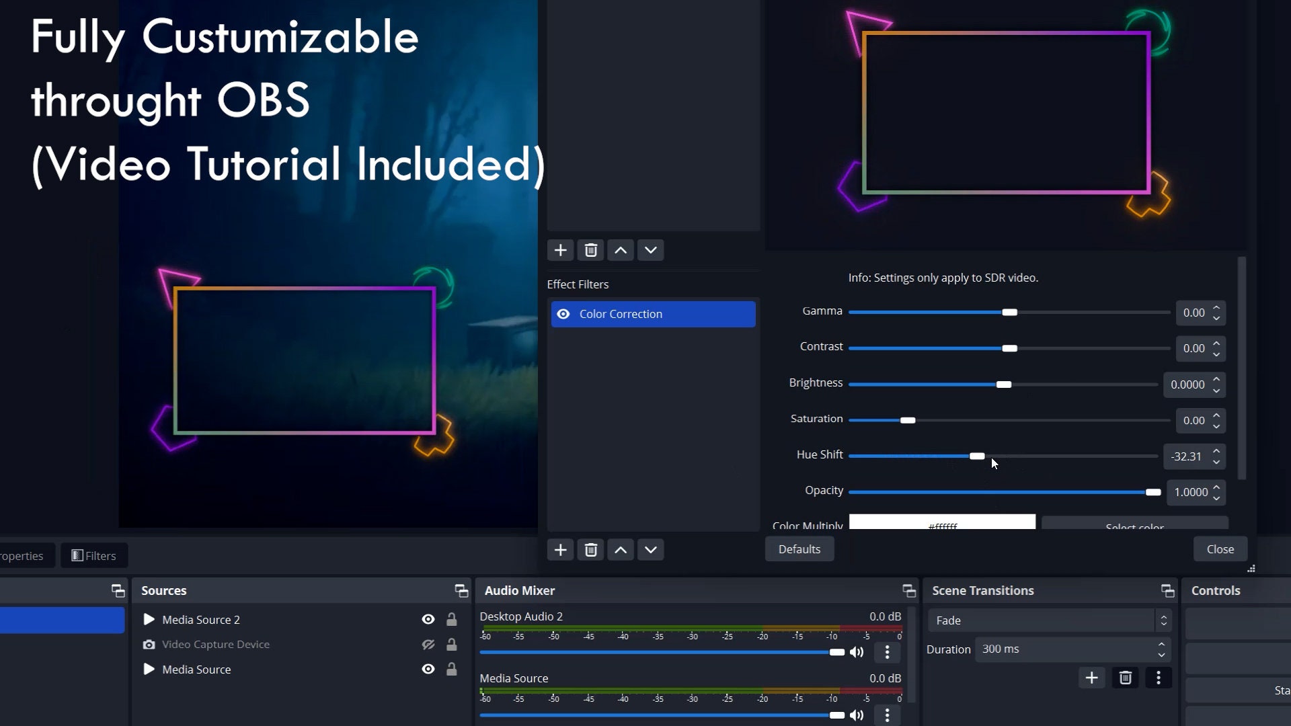Click the Duration 300 ms spin arrows
Image resolution: width=1291 pixels, height=726 pixels.
[x=1161, y=649]
